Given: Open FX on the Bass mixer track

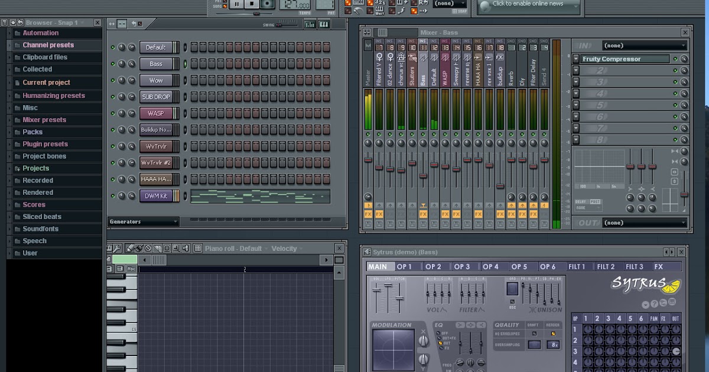Looking at the screenshot, I should pos(423,214).
